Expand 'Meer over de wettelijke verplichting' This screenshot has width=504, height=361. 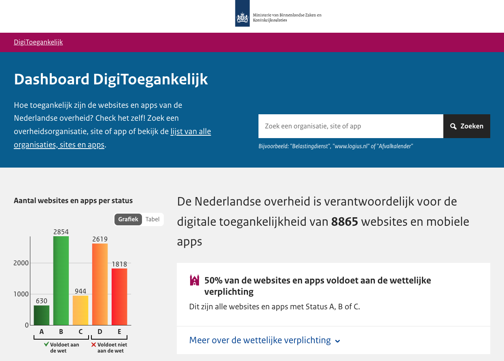(x=260, y=340)
